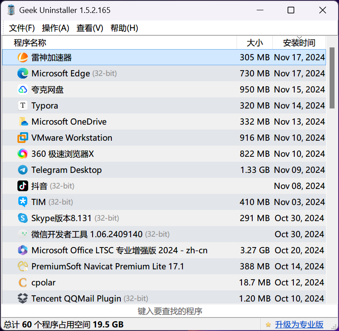
Task: Select Microsoft Office LTSC 专业增强版 name
Action: 119,250
